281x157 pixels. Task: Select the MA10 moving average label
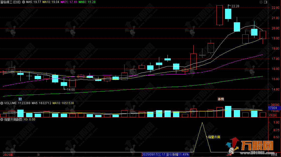(x=51, y=2)
